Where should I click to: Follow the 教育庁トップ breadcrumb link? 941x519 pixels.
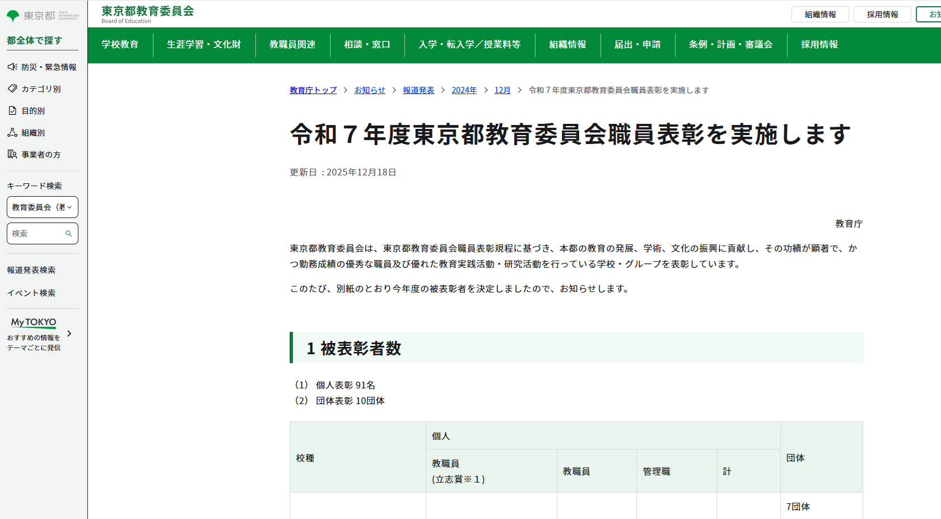point(313,90)
